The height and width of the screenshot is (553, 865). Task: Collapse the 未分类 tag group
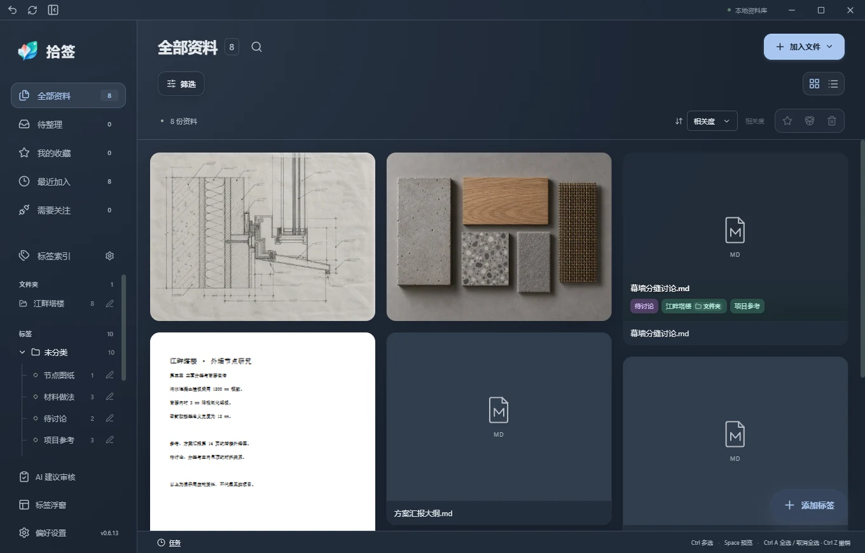[x=24, y=352]
